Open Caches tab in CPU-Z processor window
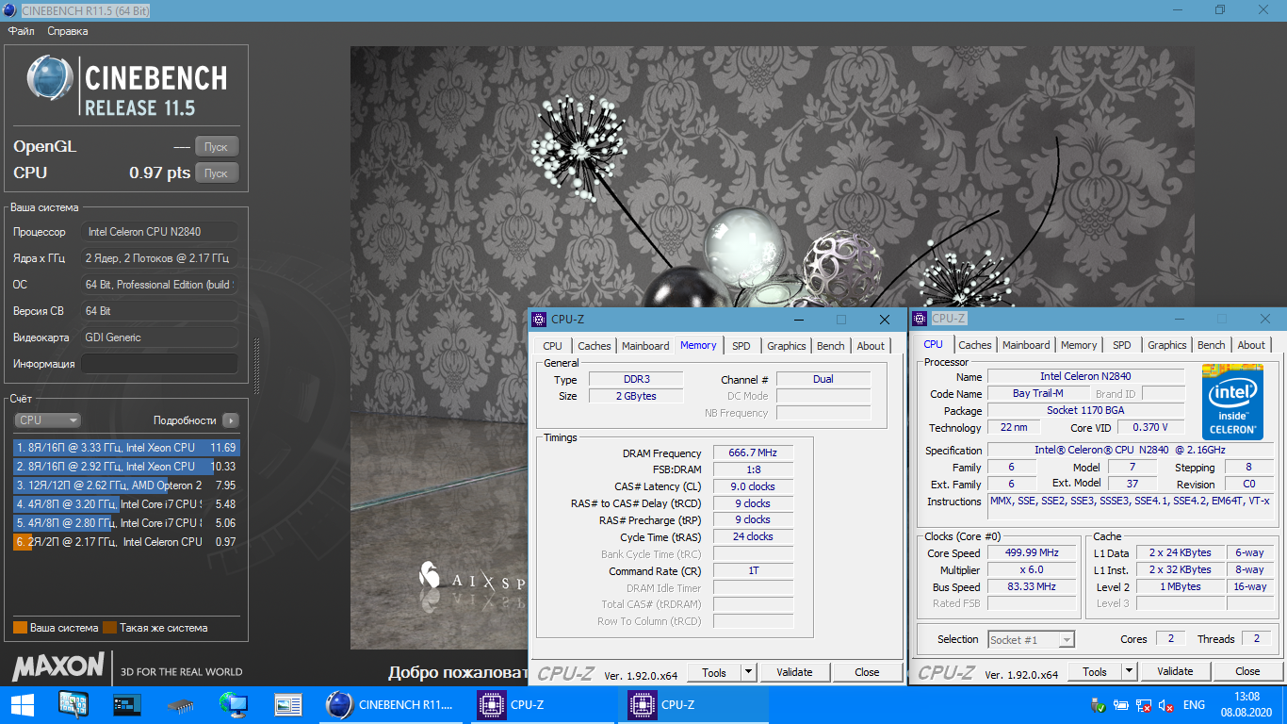Screen dimensions: 1287x724 975,345
